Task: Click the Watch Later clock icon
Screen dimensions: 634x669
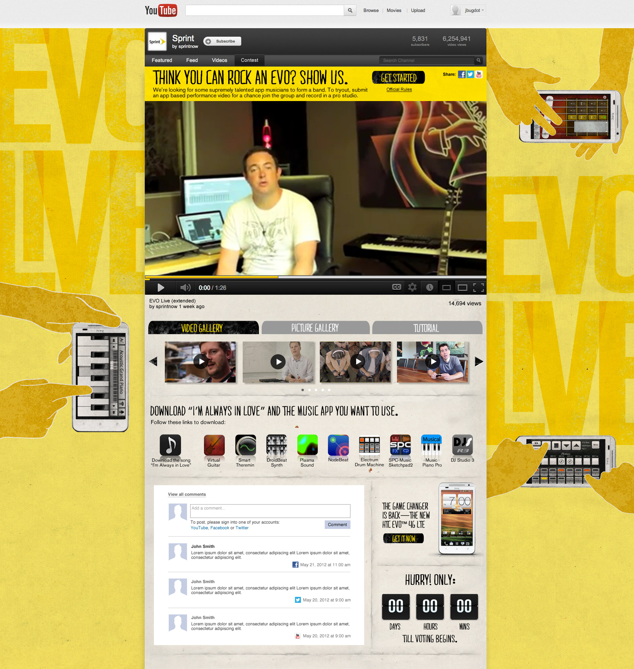Action: tap(430, 287)
